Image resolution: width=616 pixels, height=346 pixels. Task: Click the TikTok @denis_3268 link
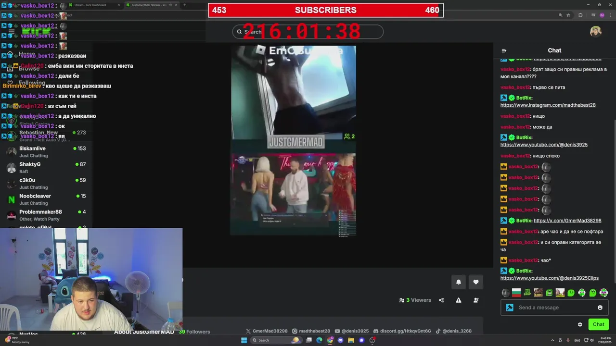click(x=454, y=331)
